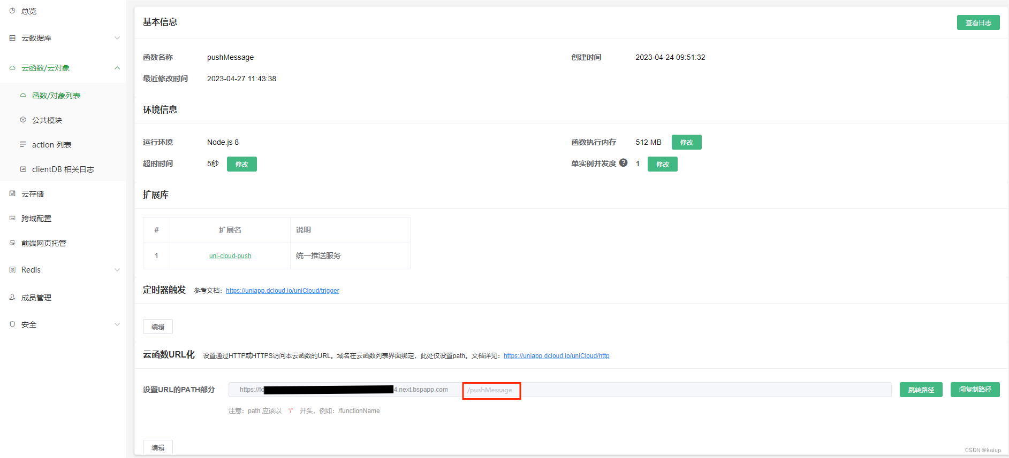
Task: Click the 云函数/云对象 cloud icon
Action: point(12,68)
